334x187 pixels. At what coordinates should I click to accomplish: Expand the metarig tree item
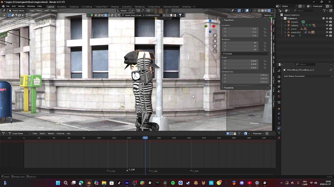285,25
